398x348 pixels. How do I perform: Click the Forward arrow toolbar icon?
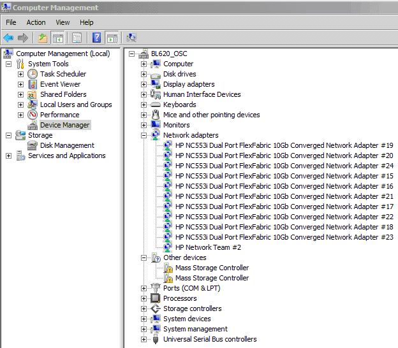pyautogui.click(x=23, y=38)
